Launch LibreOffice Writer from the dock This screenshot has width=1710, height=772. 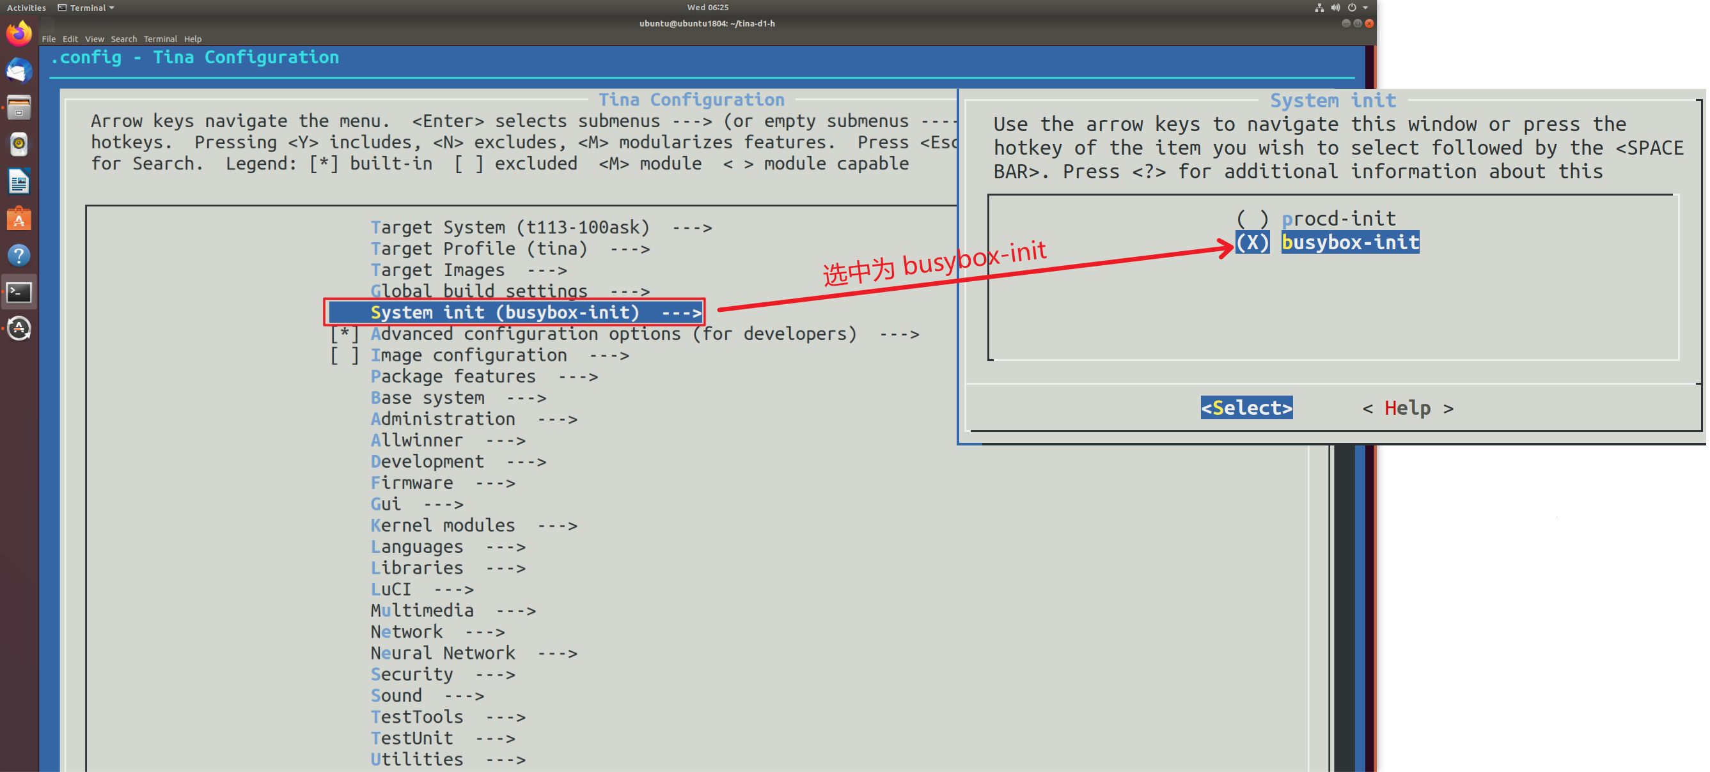click(19, 181)
